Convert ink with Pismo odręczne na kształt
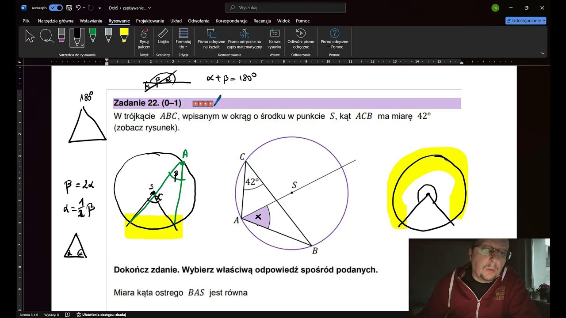The height and width of the screenshot is (318, 566). click(x=211, y=39)
